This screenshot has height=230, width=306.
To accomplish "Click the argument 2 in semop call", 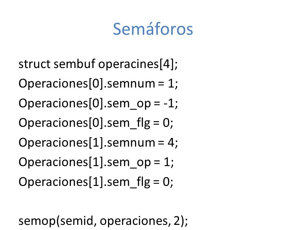I will [x=177, y=221].
